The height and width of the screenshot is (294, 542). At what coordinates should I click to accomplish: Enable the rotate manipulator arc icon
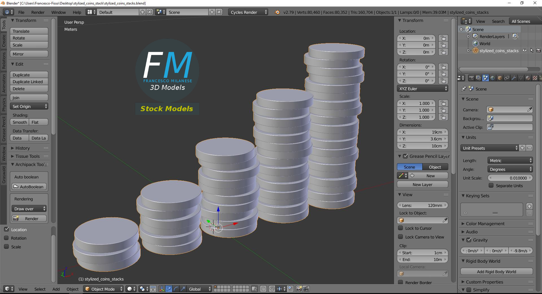[176, 289]
